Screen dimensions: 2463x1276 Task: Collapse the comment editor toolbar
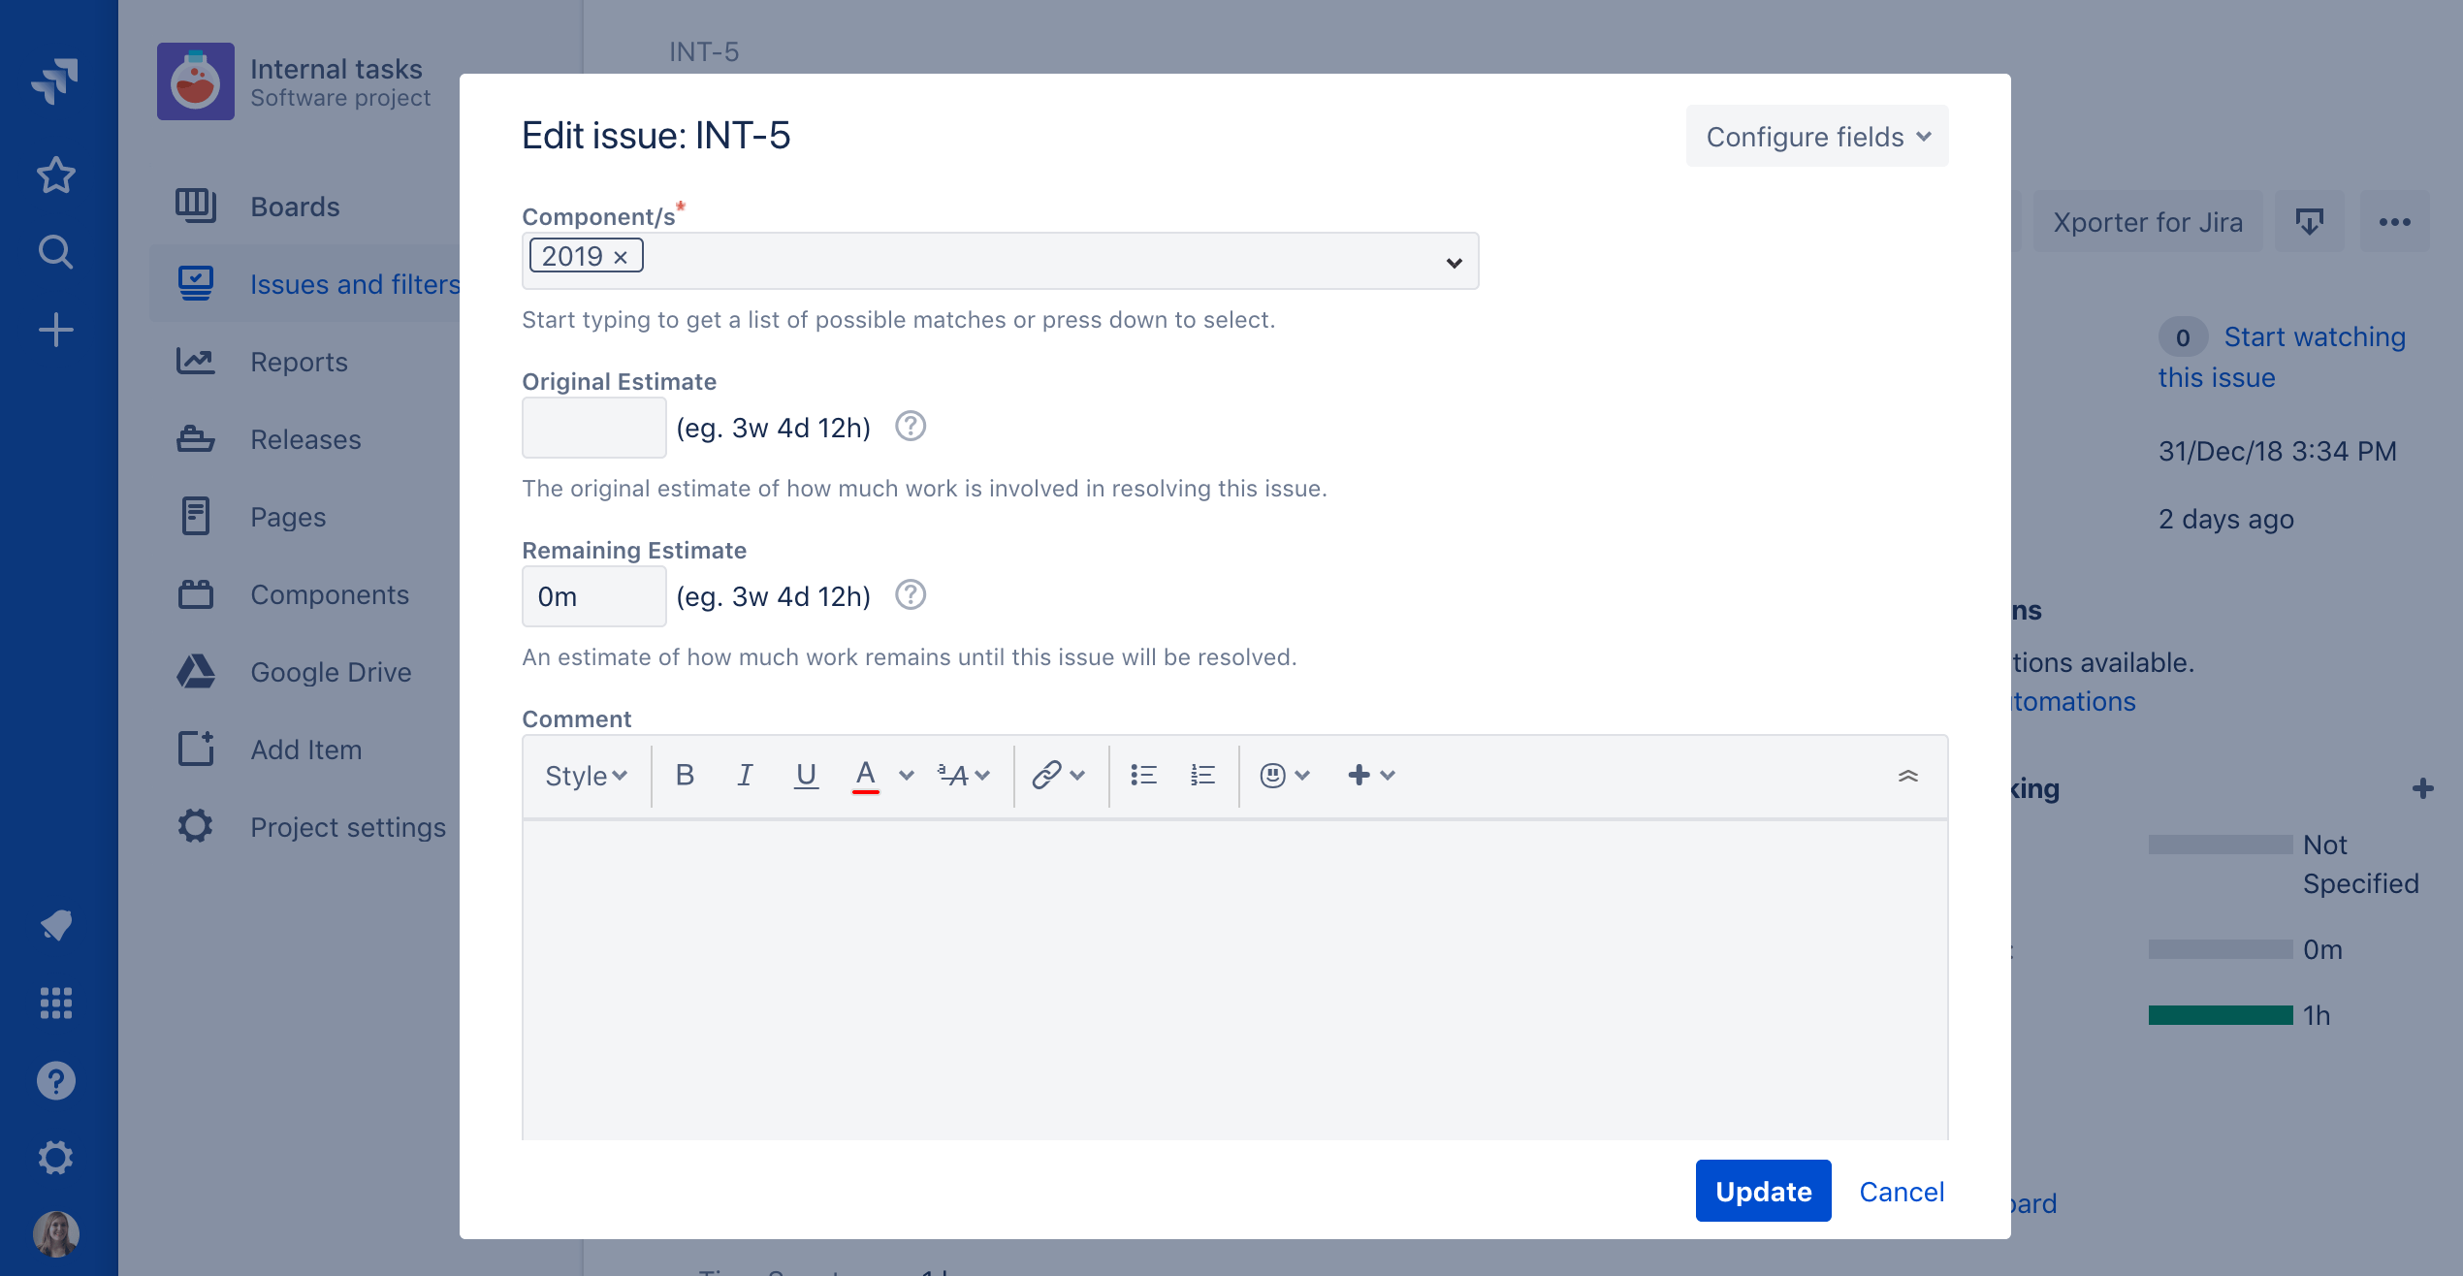(x=1907, y=775)
